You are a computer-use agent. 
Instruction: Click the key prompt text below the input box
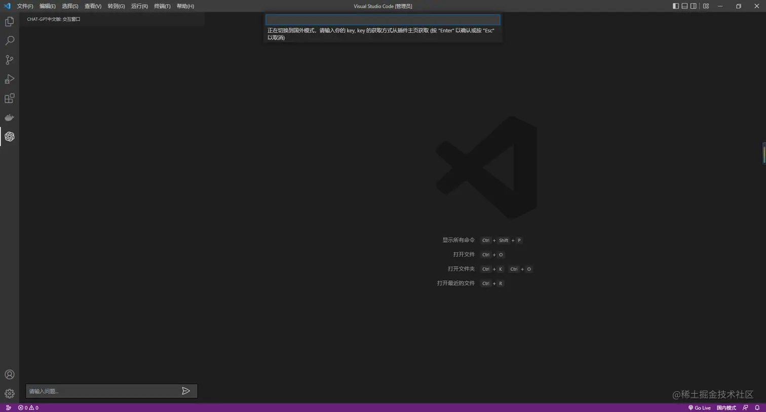381,34
